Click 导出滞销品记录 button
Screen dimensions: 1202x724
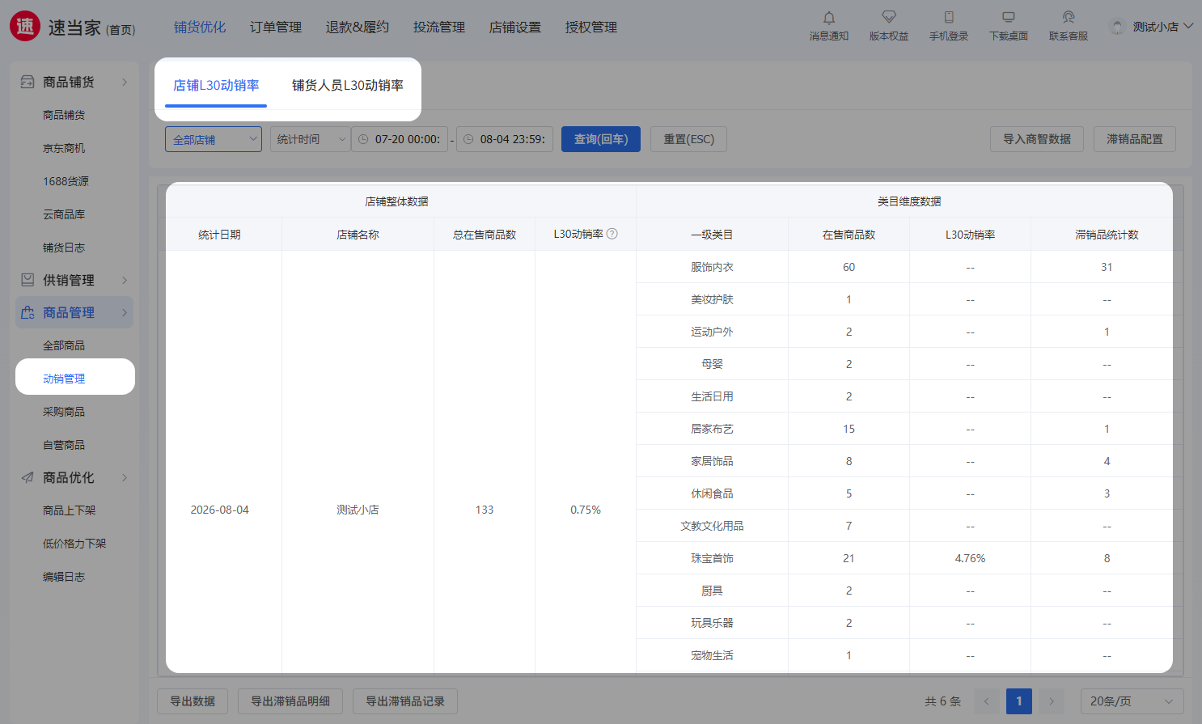(405, 701)
